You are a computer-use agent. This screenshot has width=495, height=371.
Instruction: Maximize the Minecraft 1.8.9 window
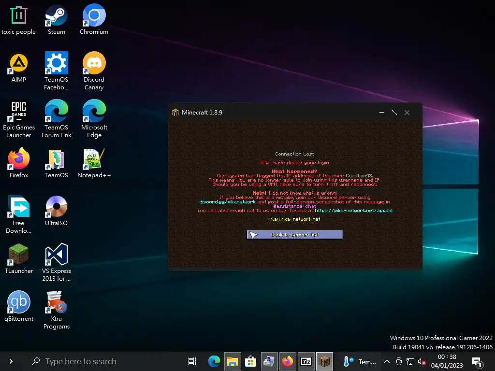394,112
